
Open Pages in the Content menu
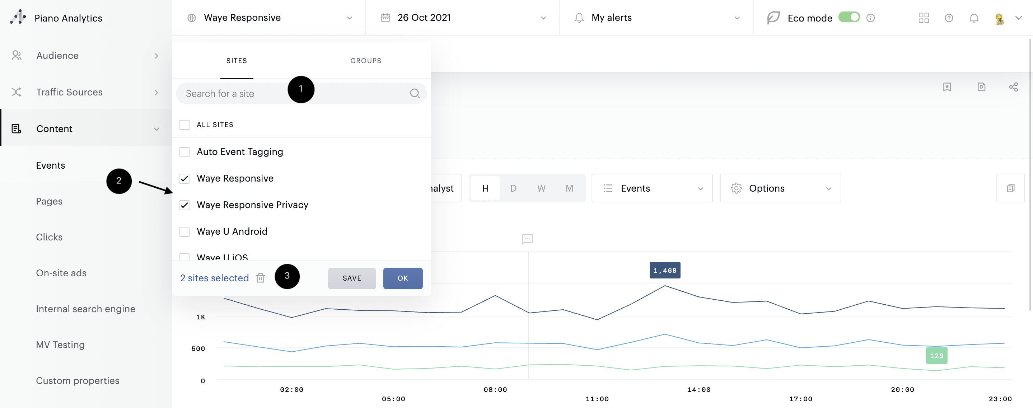49,201
